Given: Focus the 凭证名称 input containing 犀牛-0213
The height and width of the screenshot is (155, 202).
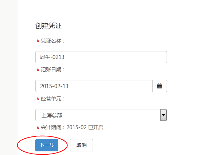Looking at the screenshot, I should (x=101, y=57).
